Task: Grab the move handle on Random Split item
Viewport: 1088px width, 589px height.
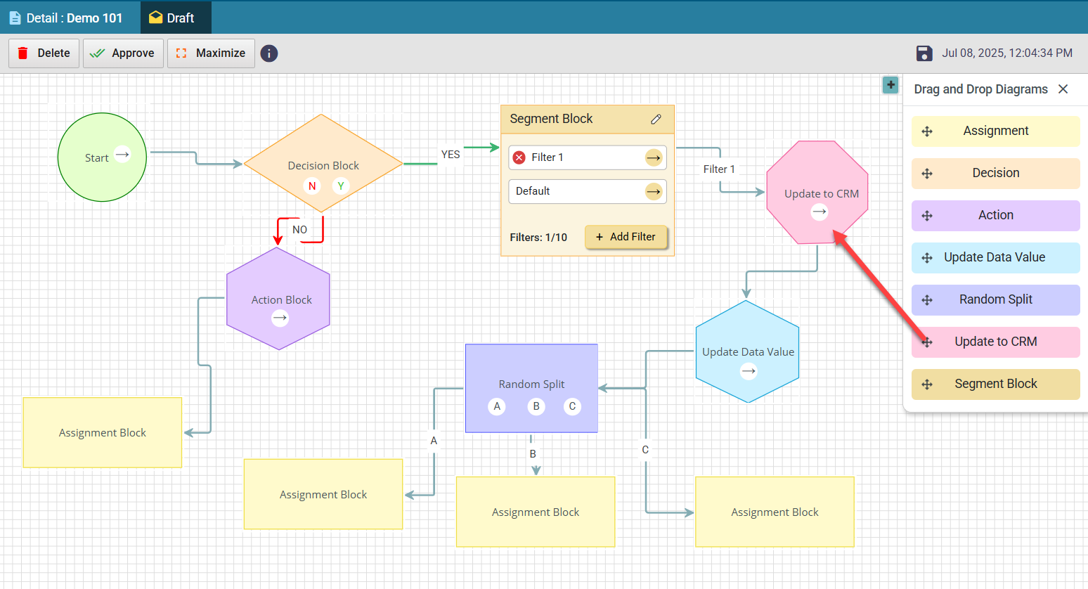Action: 927,300
